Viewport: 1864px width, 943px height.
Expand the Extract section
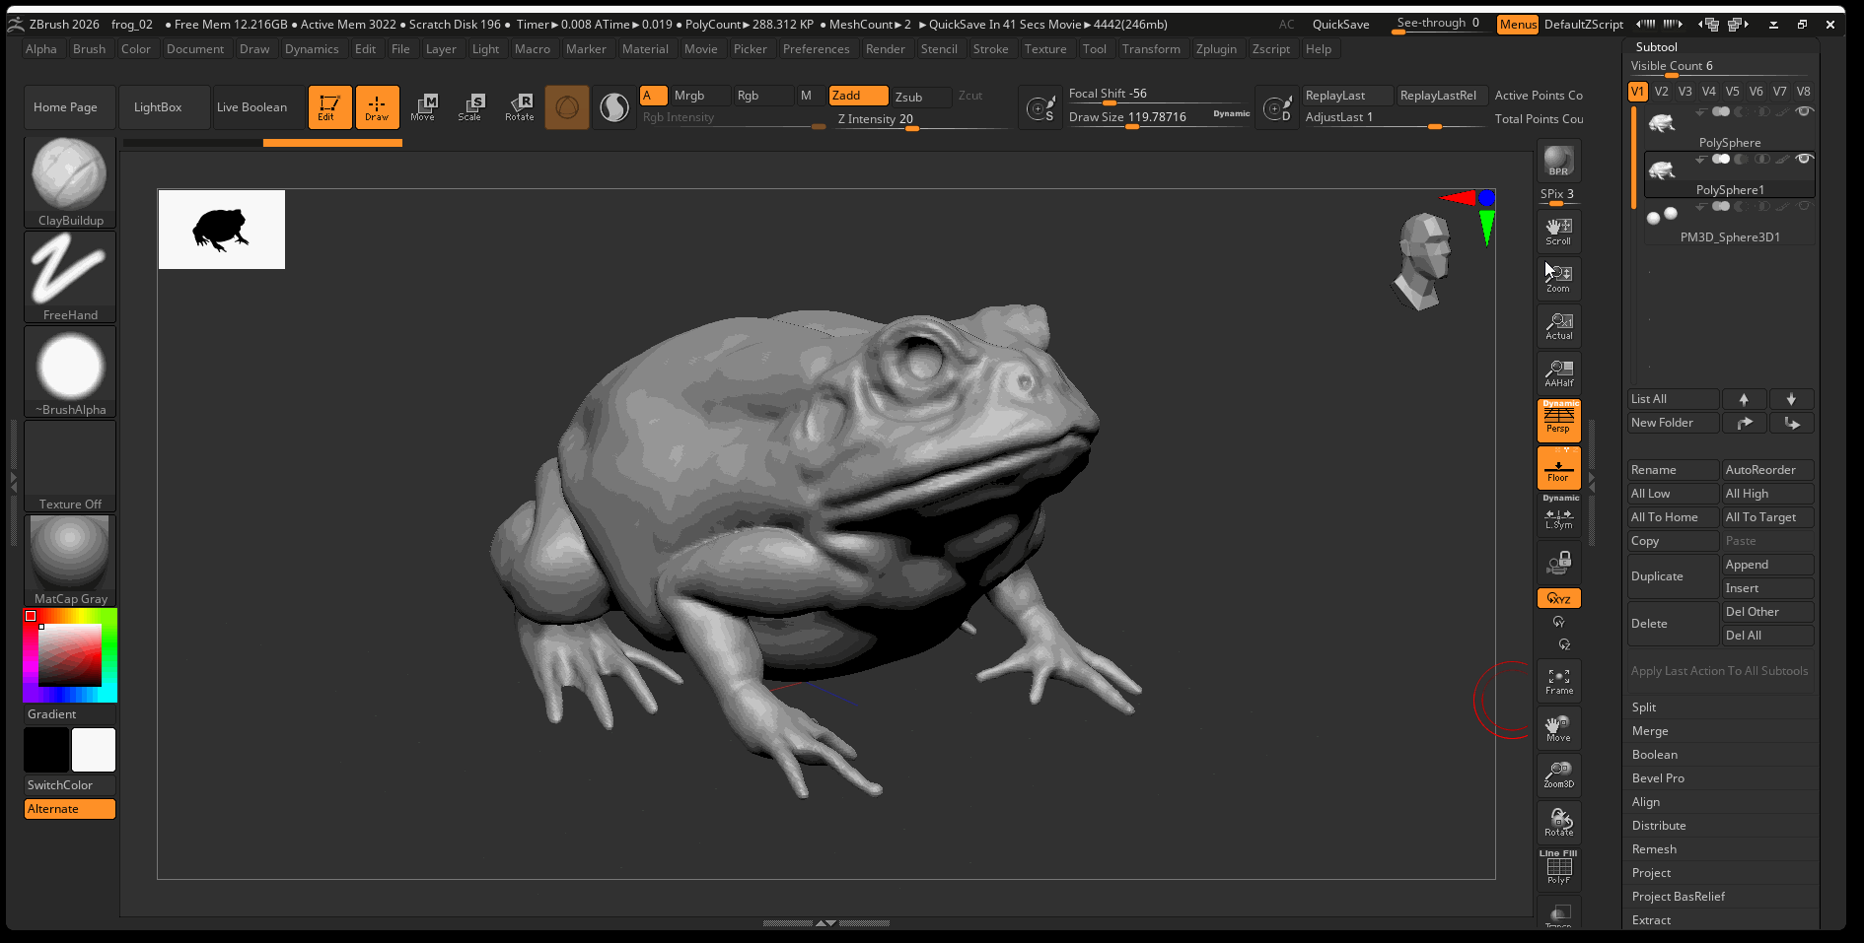pyautogui.click(x=1651, y=920)
